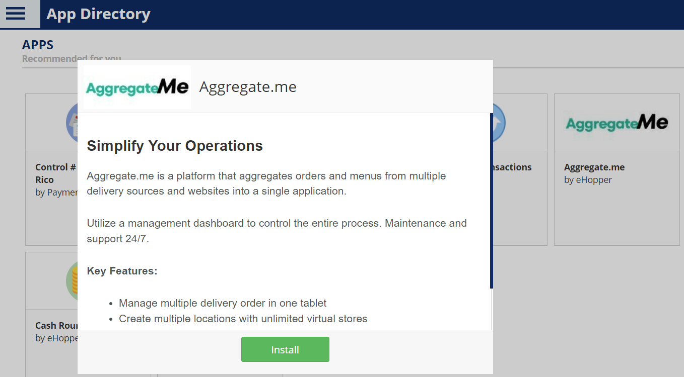Click 'Utilize a management dashboard' paragraph
The height and width of the screenshot is (377, 684).
(x=277, y=231)
